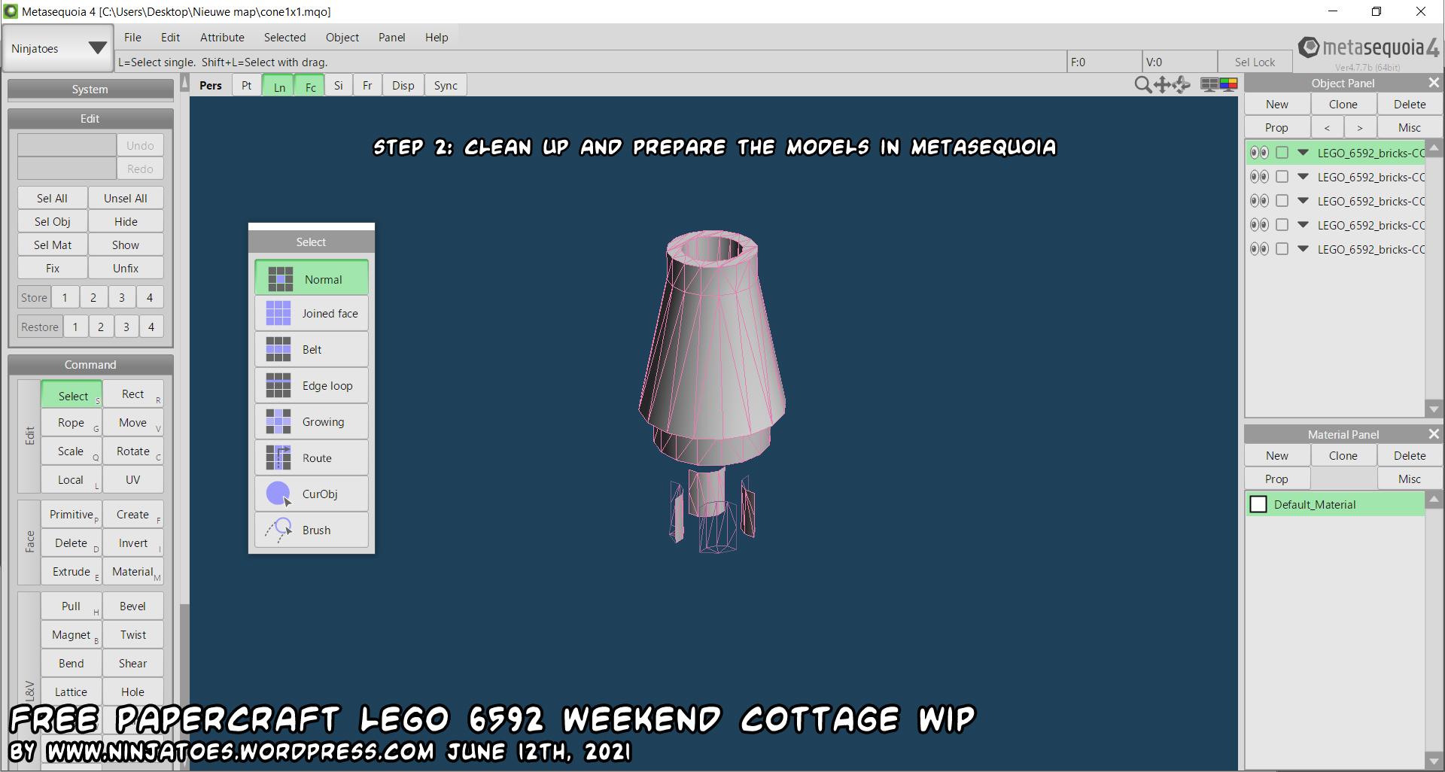Check lock box of second LEGO_6592 object
1445x772 pixels.
(x=1282, y=177)
